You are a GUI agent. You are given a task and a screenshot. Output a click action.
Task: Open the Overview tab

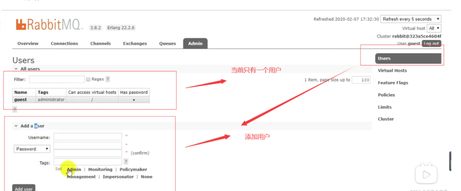coord(28,43)
